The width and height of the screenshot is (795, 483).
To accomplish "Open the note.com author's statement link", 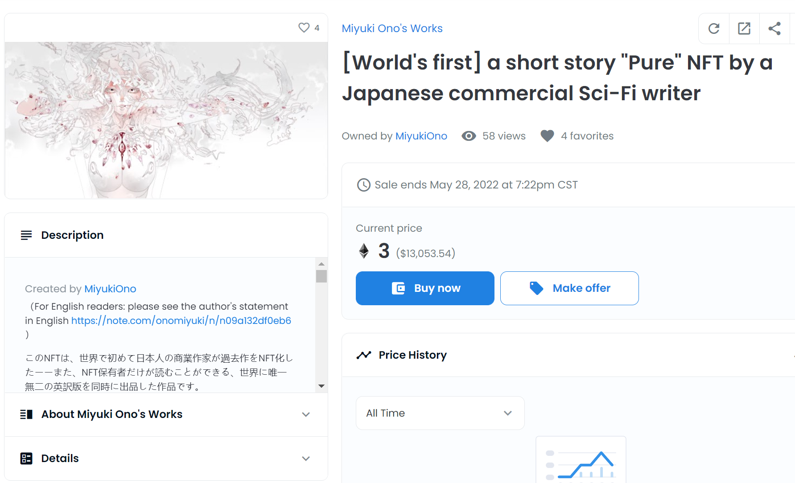I will point(181,320).
